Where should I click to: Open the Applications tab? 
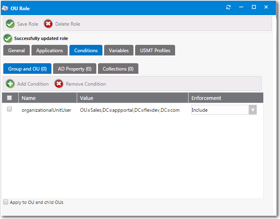tap(49, 51)
